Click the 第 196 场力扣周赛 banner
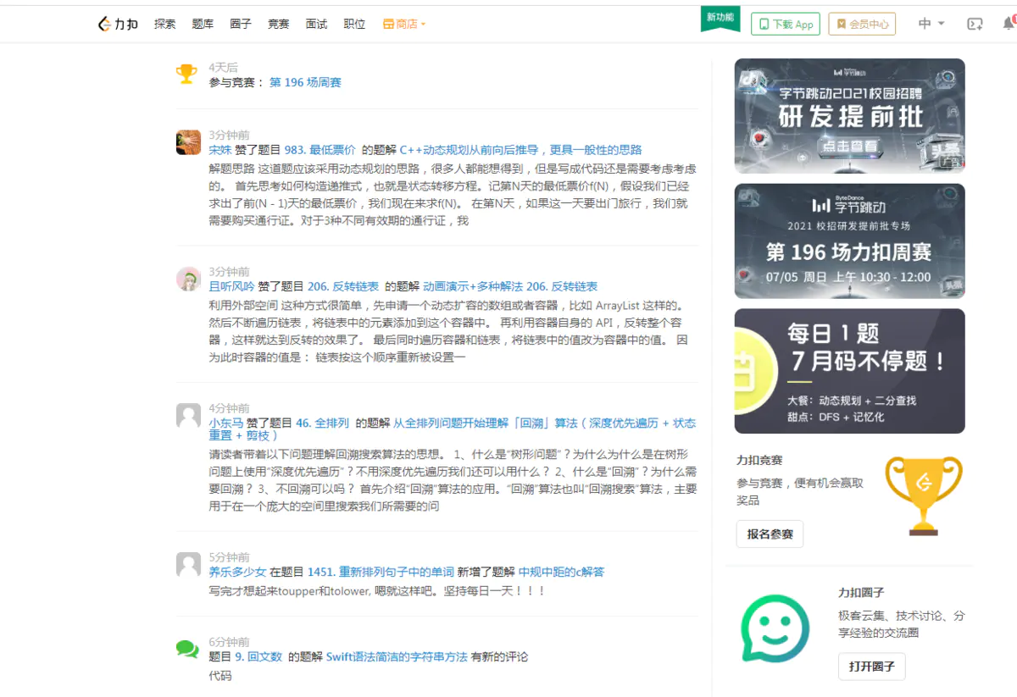1017x697 pixels. [849, 241]
